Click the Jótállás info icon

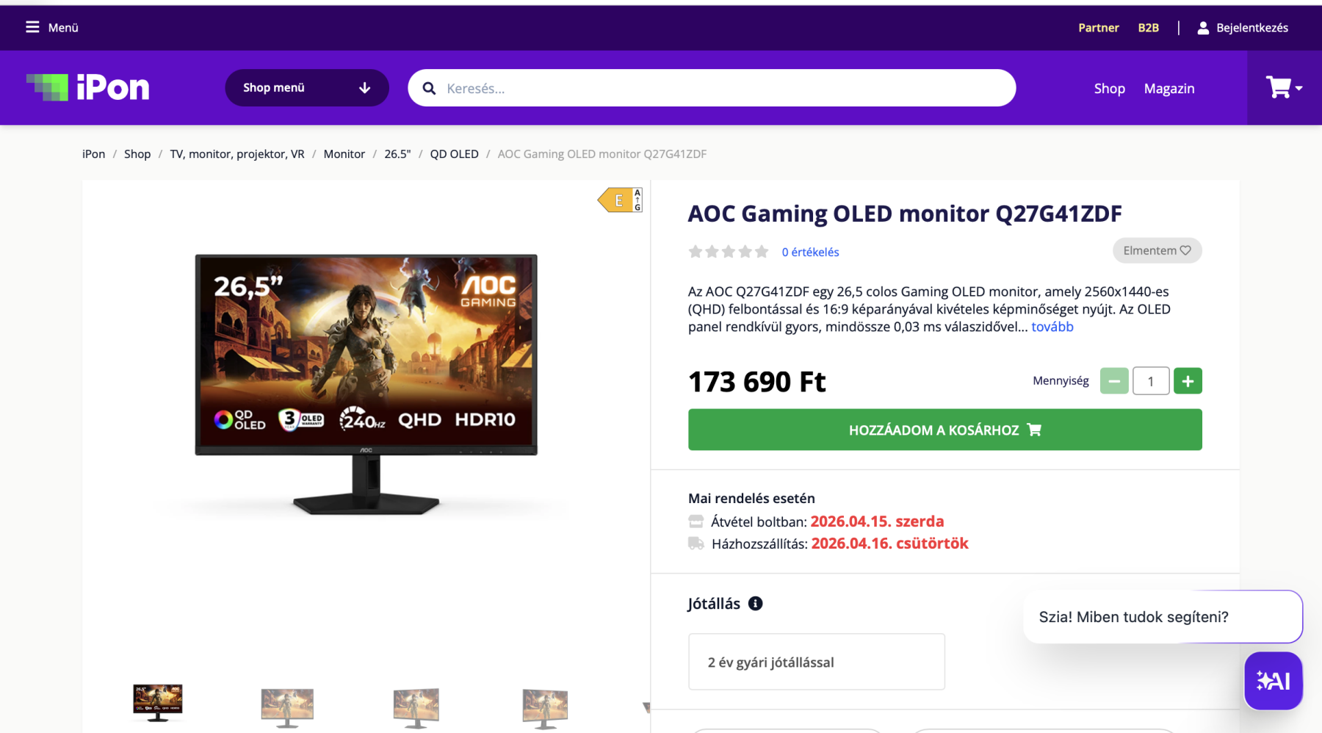(x=755, y=603)
